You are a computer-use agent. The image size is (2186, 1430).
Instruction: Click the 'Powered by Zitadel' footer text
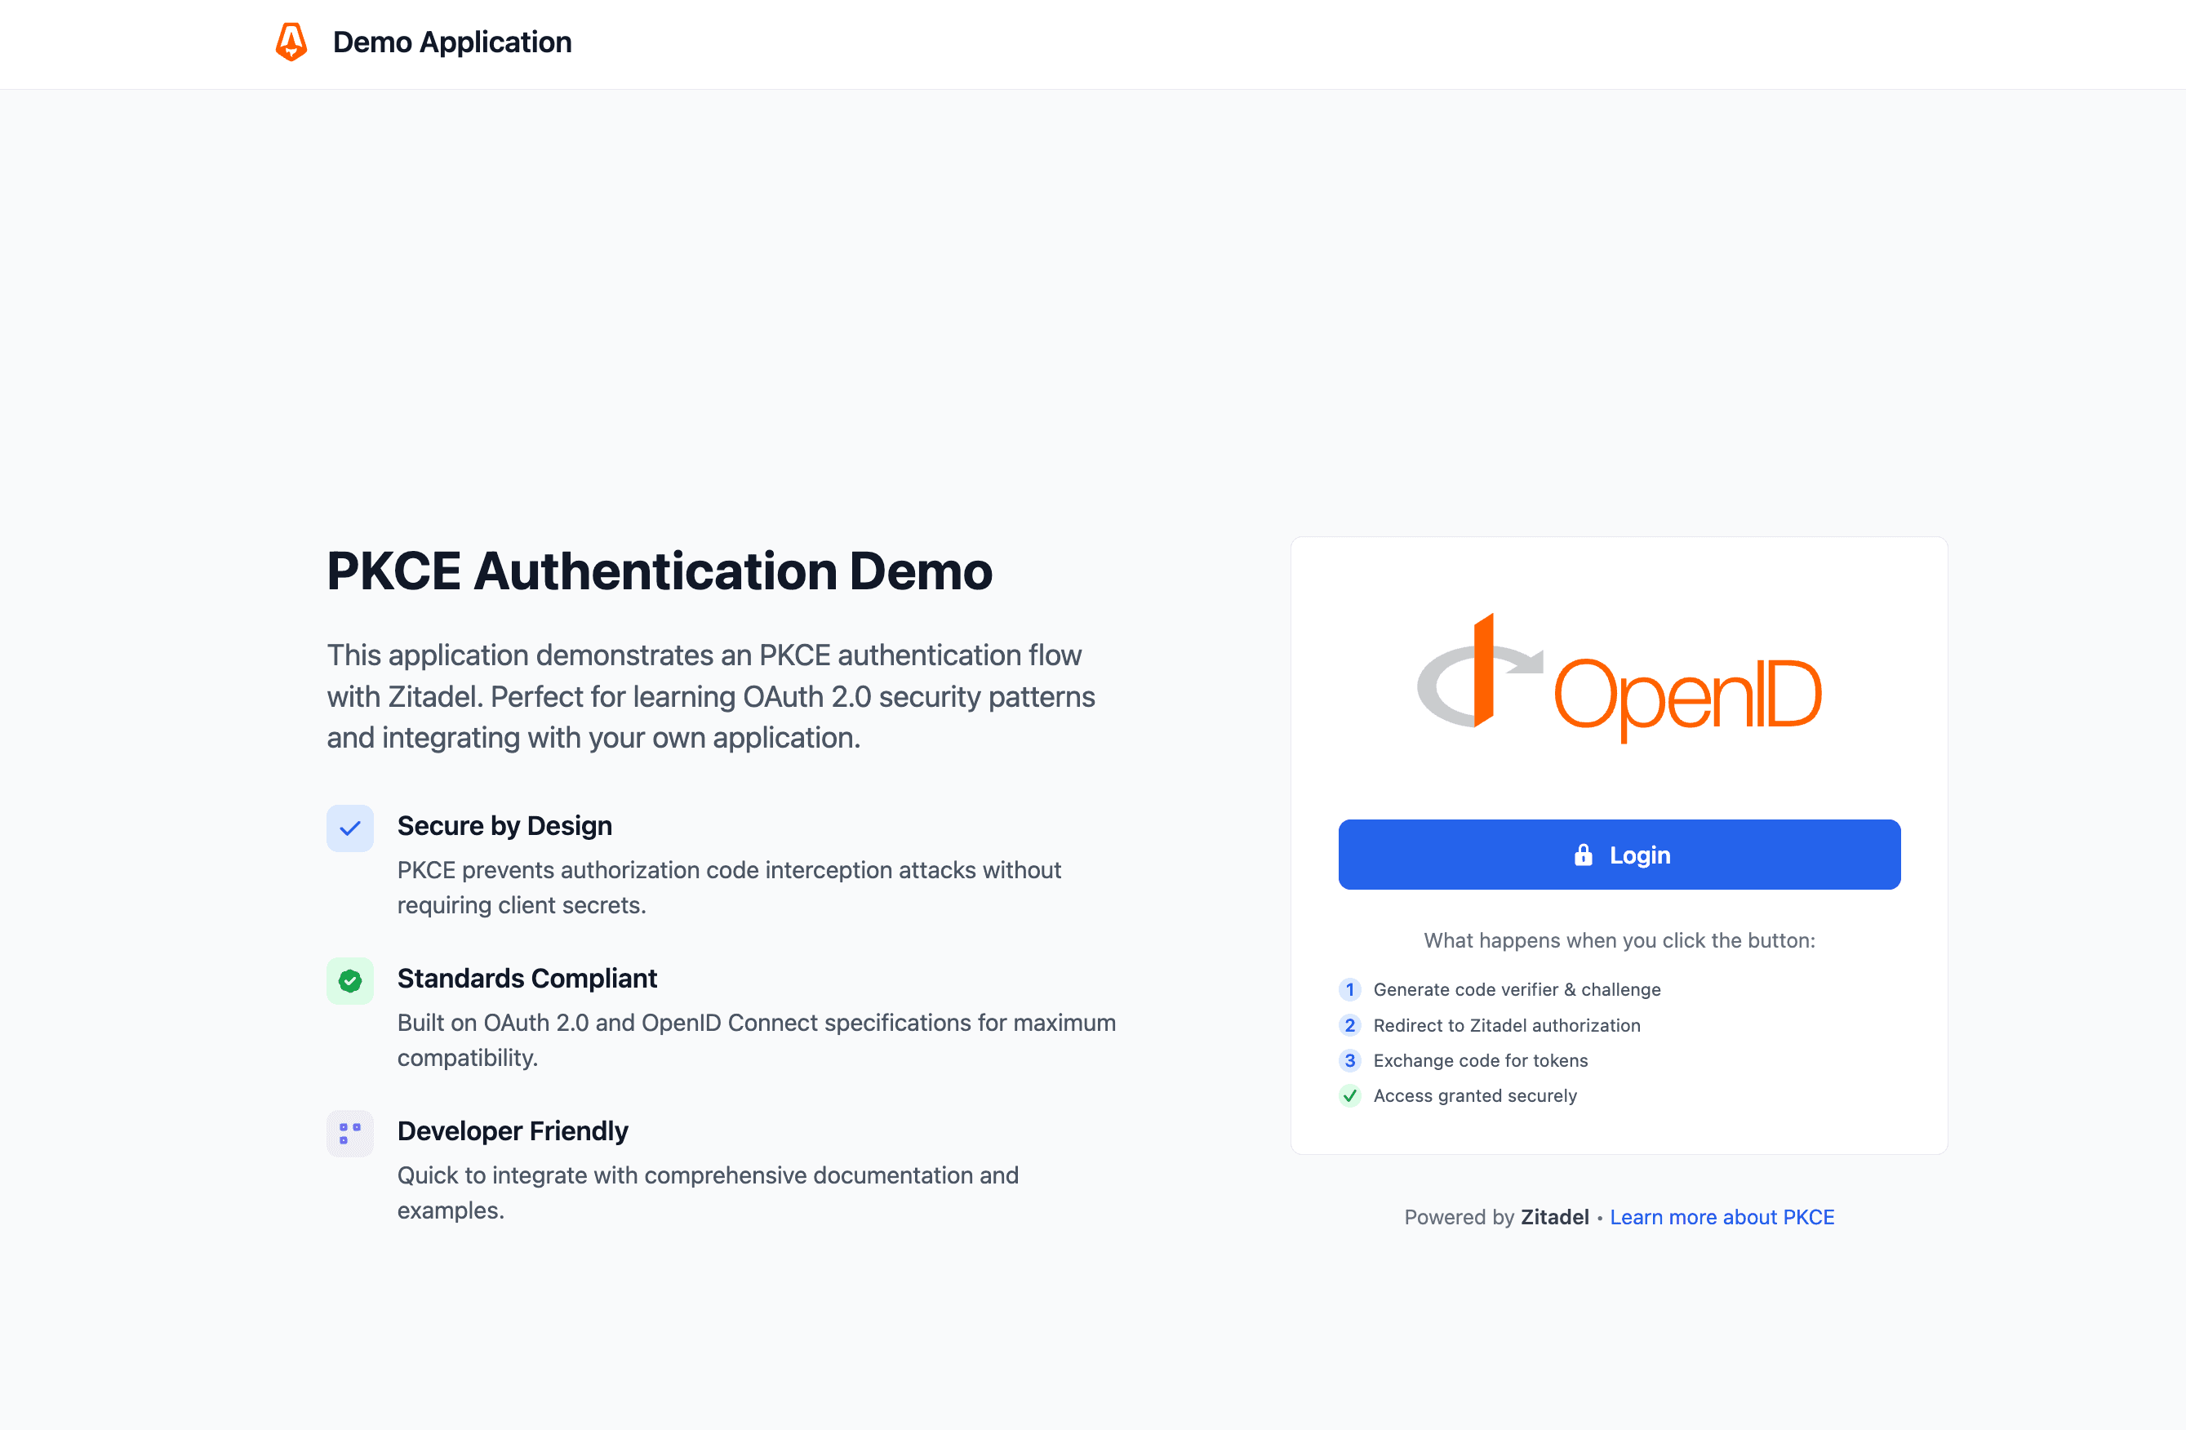pos(1495,1217)
